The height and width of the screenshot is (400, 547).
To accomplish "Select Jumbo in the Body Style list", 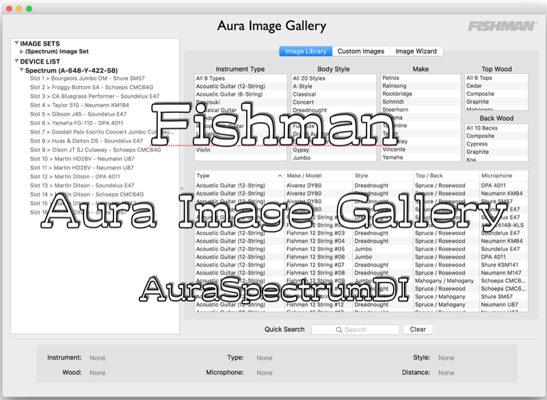I will tap(334, 158).
